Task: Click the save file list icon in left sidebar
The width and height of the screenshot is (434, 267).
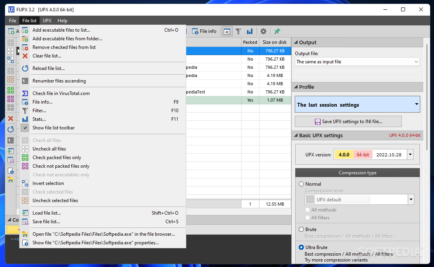Action: [11, 160]
